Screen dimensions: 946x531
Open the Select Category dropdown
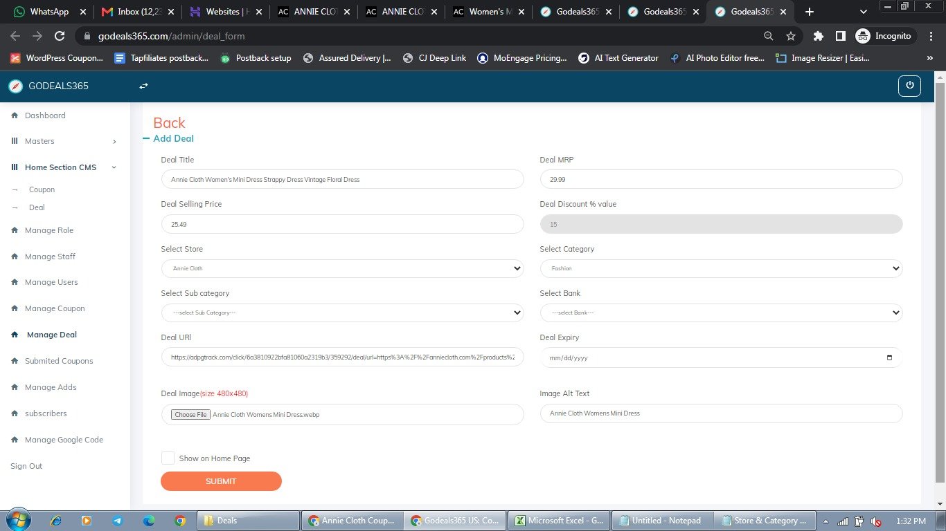point(721,268)
